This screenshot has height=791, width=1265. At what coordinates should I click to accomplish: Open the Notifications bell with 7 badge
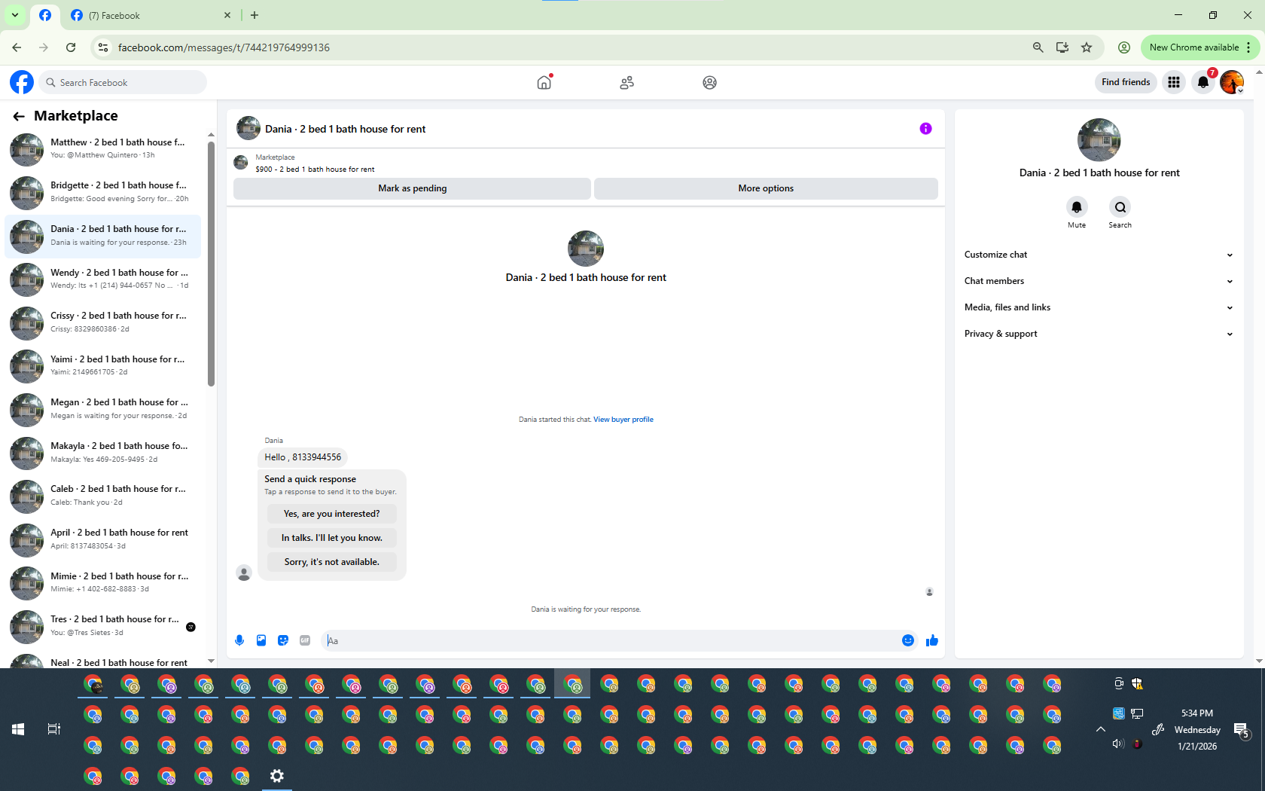1203,82
